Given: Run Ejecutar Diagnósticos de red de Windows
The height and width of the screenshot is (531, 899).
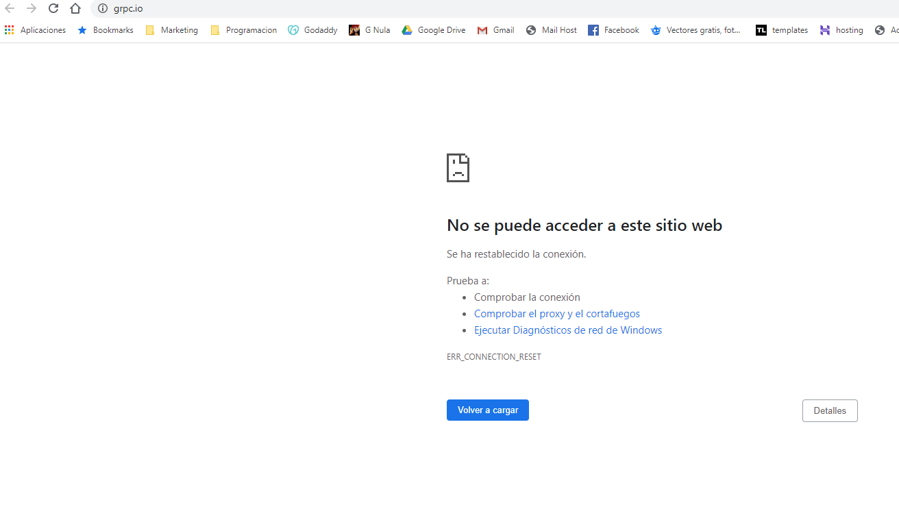Looking at the screenshot, I should pyautogui.click(x=568, y=330).
